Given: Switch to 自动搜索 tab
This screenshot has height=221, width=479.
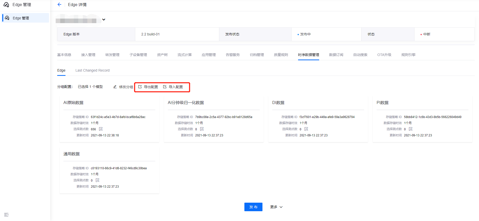Looking at the screenshot, I should pyautogui.click(x=360, y=55).
